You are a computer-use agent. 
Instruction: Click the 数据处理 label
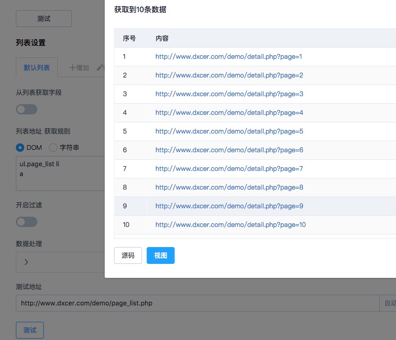point(29,244)
